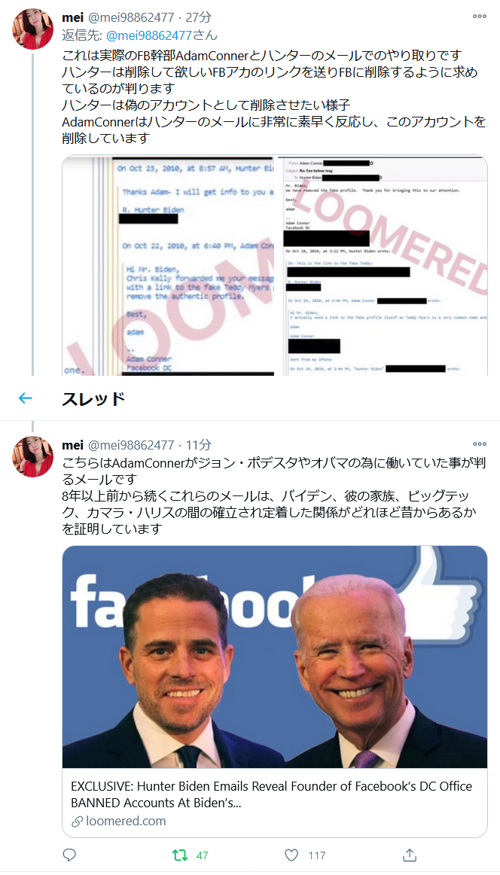Click the 47 retweet count
The image size is (500, 875).
pyautogui.click(x=202, y=855)
